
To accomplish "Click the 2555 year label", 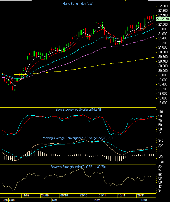I will tap(6, 200).
